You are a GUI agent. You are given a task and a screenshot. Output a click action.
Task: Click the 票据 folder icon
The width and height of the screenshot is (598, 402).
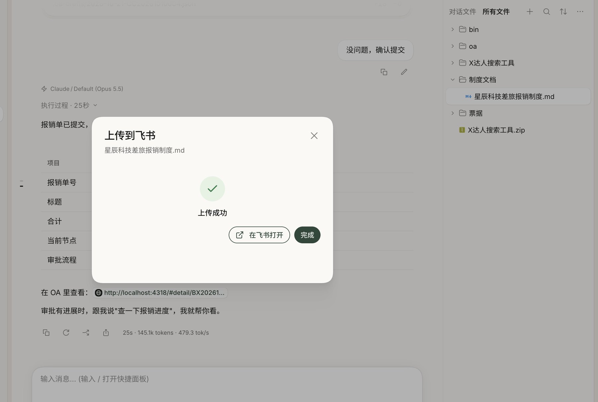coord(462,113)
